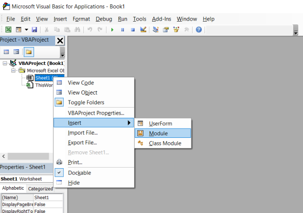Expand the Insert submenu in context menu
Image resolution: width=303 pixels, height=213 pixels.
pyautogui.click(x=94, y=123)
